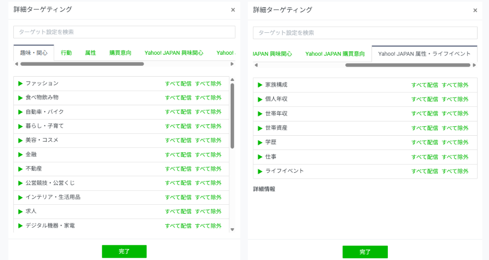
Task: Click すべて配信 for ライフイベント
Action: (425, 171)
